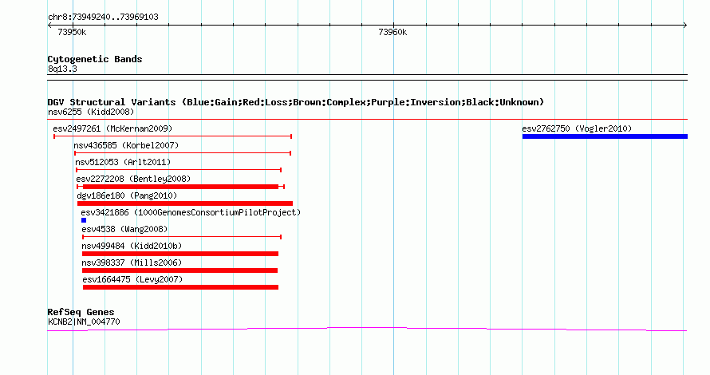710x375 pixels.
Task: Click the esv1664475 (Levy2007) label
Action: tap(132, 279)
